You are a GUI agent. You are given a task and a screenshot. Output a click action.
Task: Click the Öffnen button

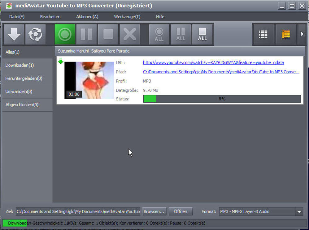pyautogui.click(x=181, y=211)
